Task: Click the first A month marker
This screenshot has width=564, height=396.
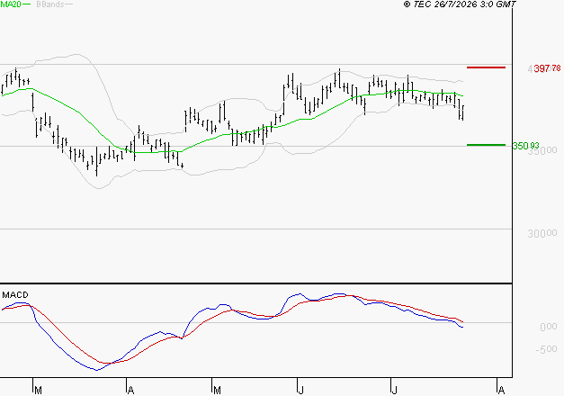Action: 131,391
